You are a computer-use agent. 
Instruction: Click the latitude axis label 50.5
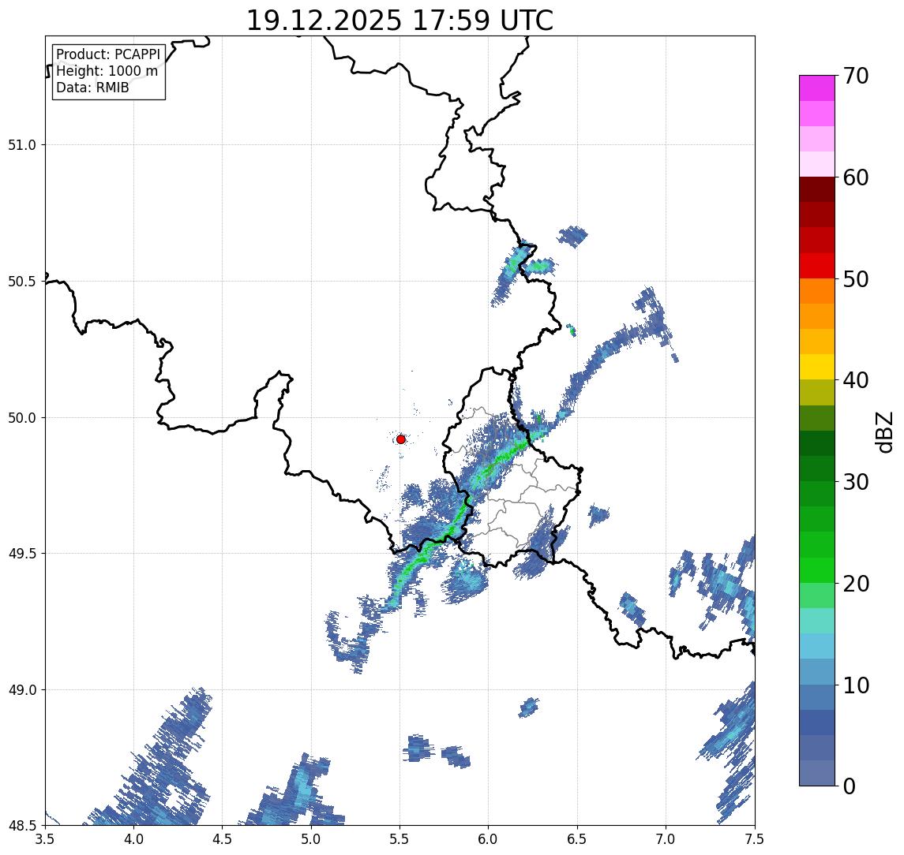[x=22, y=282]
